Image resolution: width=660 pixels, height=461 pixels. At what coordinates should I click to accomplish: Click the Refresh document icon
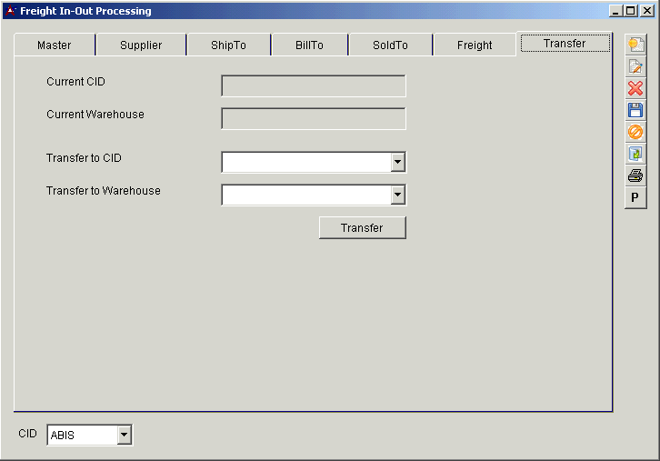635,154
